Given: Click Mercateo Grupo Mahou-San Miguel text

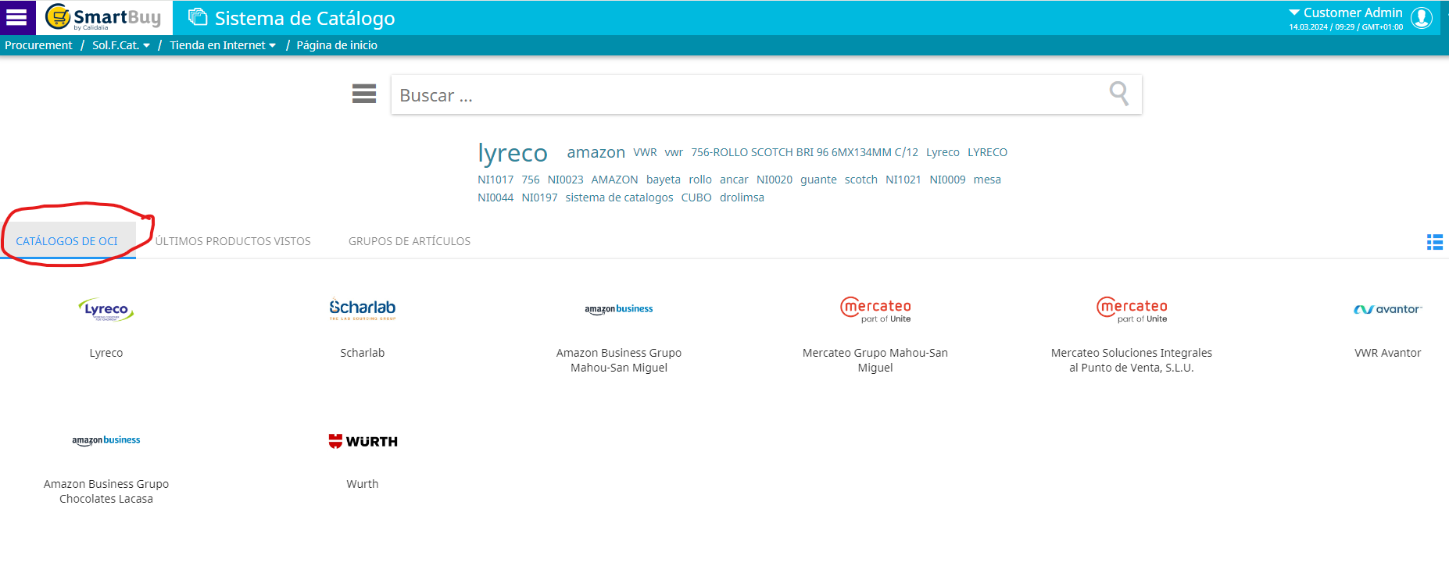Looking at the screenshot, I should pos(875,361).
